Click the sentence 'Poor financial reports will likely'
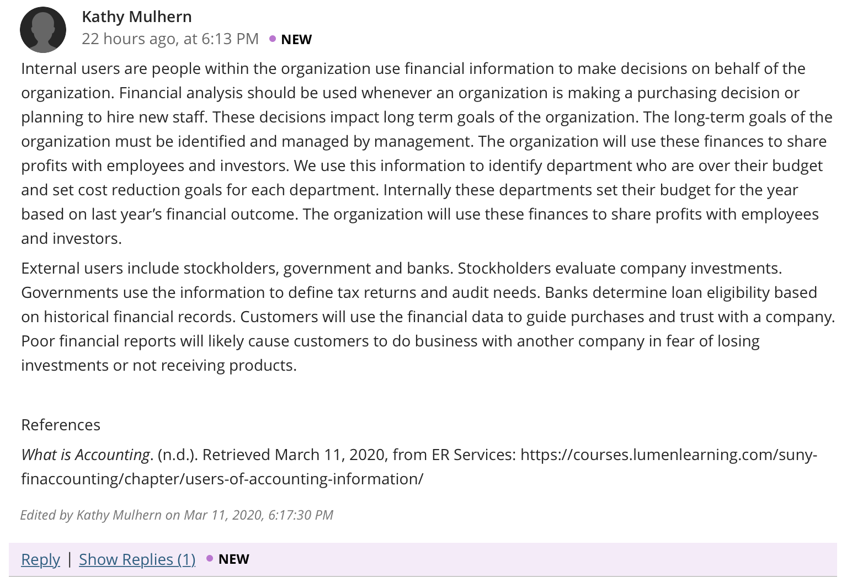Viewport: 852px width, 577px height. pos(390,353)
